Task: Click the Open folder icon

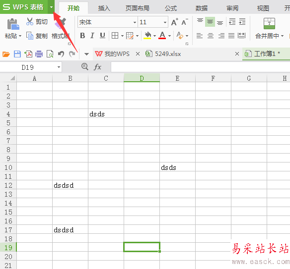Action: 6,54
